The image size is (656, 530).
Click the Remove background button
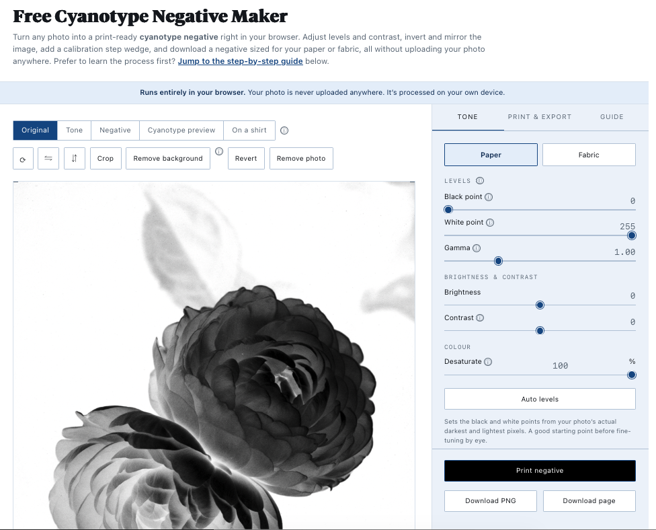(x=168, y=158)
